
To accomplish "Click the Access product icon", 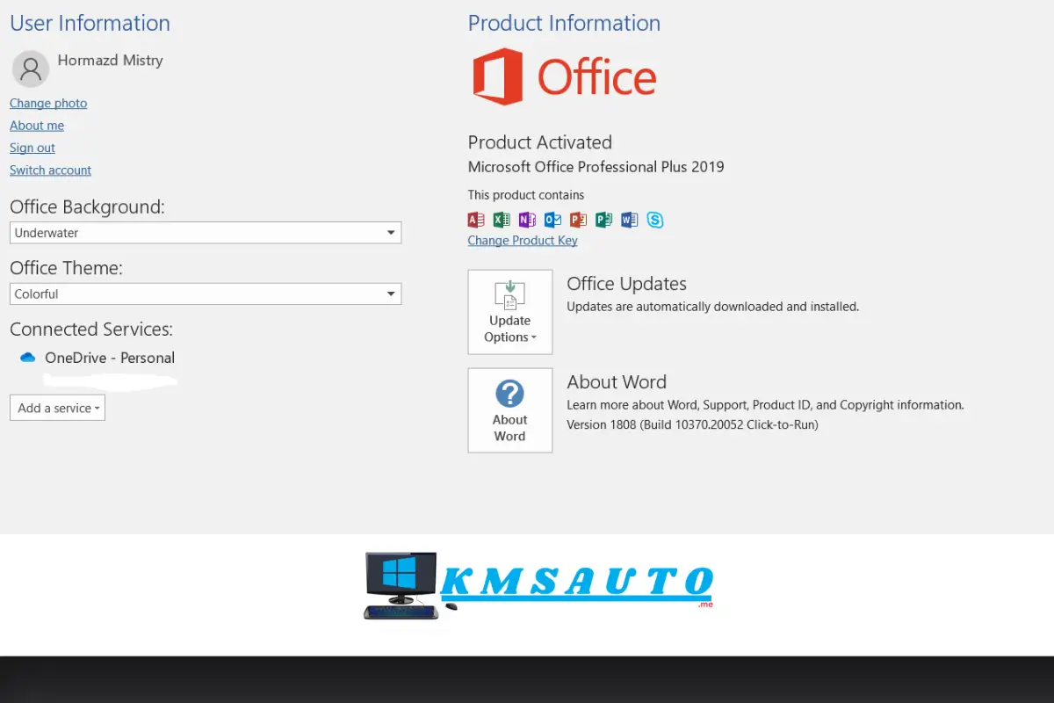I will [476, 220].
